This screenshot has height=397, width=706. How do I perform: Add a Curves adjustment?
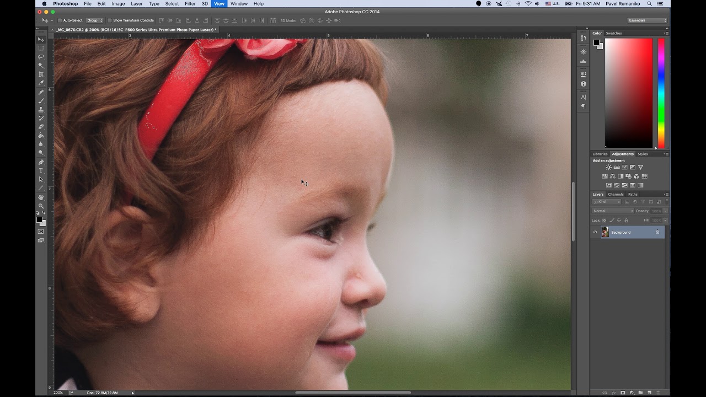[x=624, y=167]
